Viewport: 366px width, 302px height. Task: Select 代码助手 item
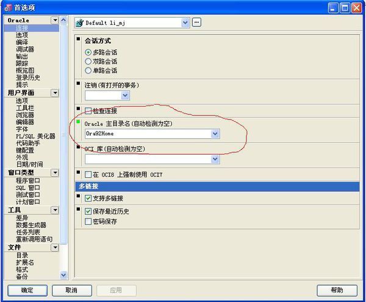pos(28,143)
